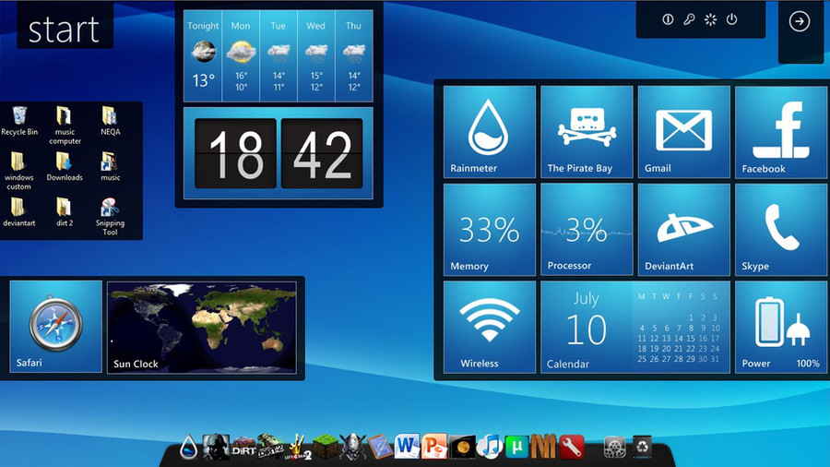Open the Recycle Bin desktop icon

click(x=19, y=121)
